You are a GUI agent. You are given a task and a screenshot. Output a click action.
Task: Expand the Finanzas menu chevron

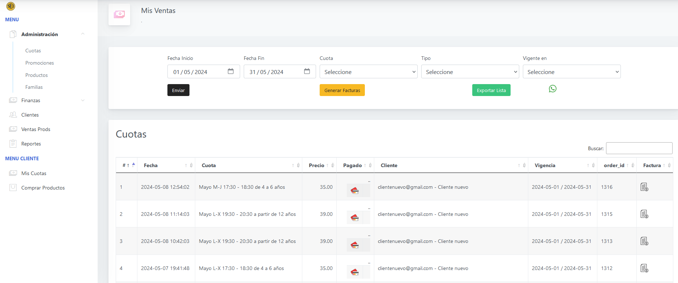(83, 100)
